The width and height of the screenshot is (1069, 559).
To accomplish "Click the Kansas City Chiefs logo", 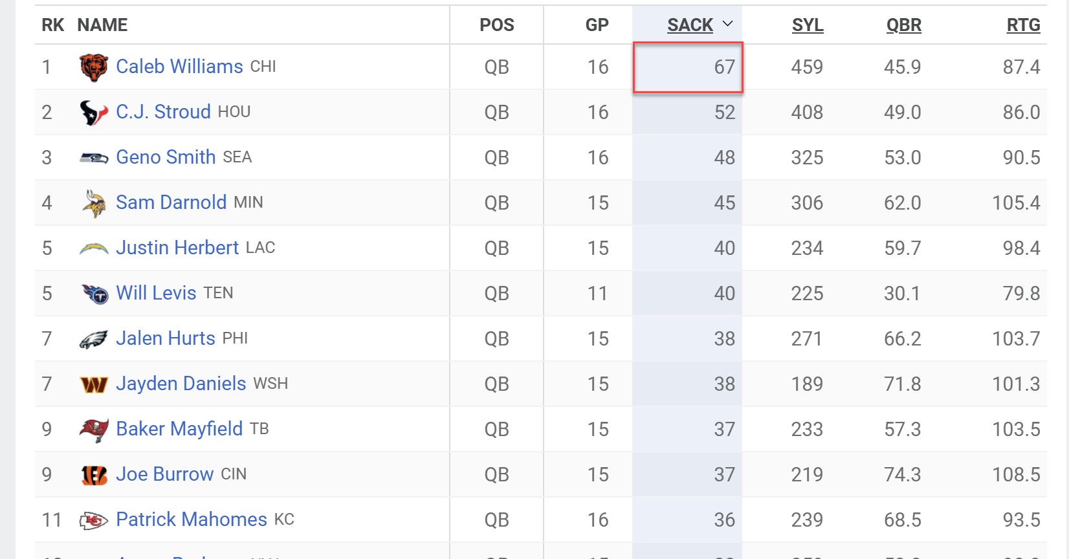I will pos(94,520).
